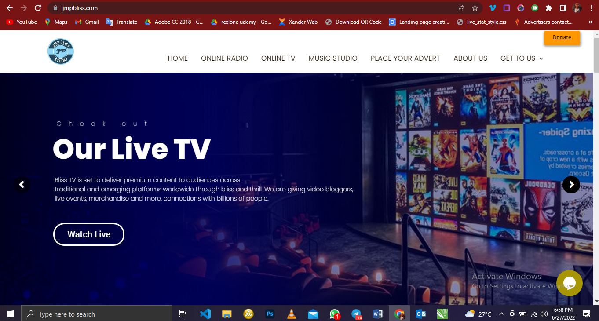Viewport: 599px width, 321px height.
Task: Click the orange Donate button
Action: [x=562, y=38]
